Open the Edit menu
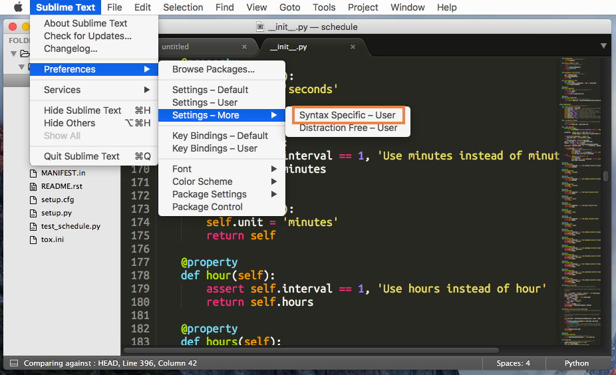 point(142,7)
